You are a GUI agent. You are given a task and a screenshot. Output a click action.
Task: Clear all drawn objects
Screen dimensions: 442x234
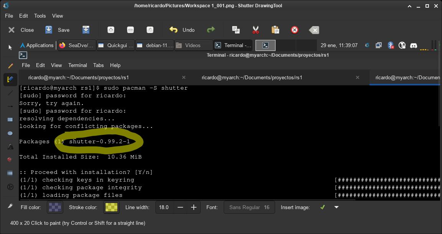(x=314, y=30)
